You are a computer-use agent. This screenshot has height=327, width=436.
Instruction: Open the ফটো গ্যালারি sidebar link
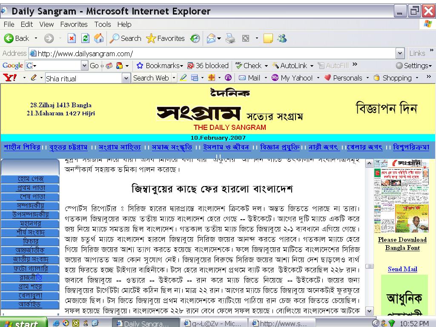click(30, 268)
